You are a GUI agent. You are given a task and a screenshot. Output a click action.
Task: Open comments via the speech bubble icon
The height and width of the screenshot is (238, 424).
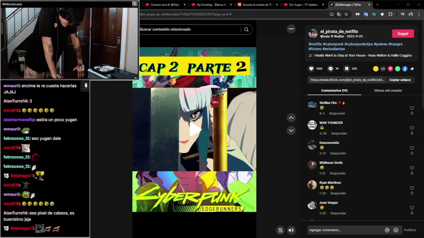[330, 69]
